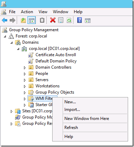Choose New Window from Here
The width and height of the screenshot is (134, 147).
pos(87,119)
